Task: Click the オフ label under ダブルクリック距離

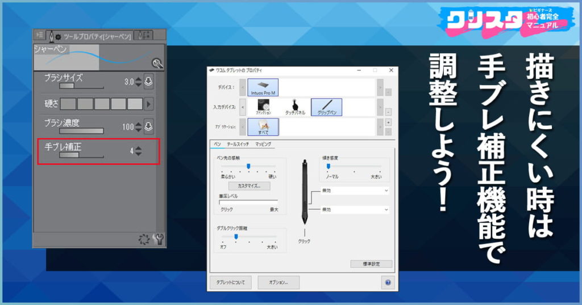Action: tap(223, 247)
